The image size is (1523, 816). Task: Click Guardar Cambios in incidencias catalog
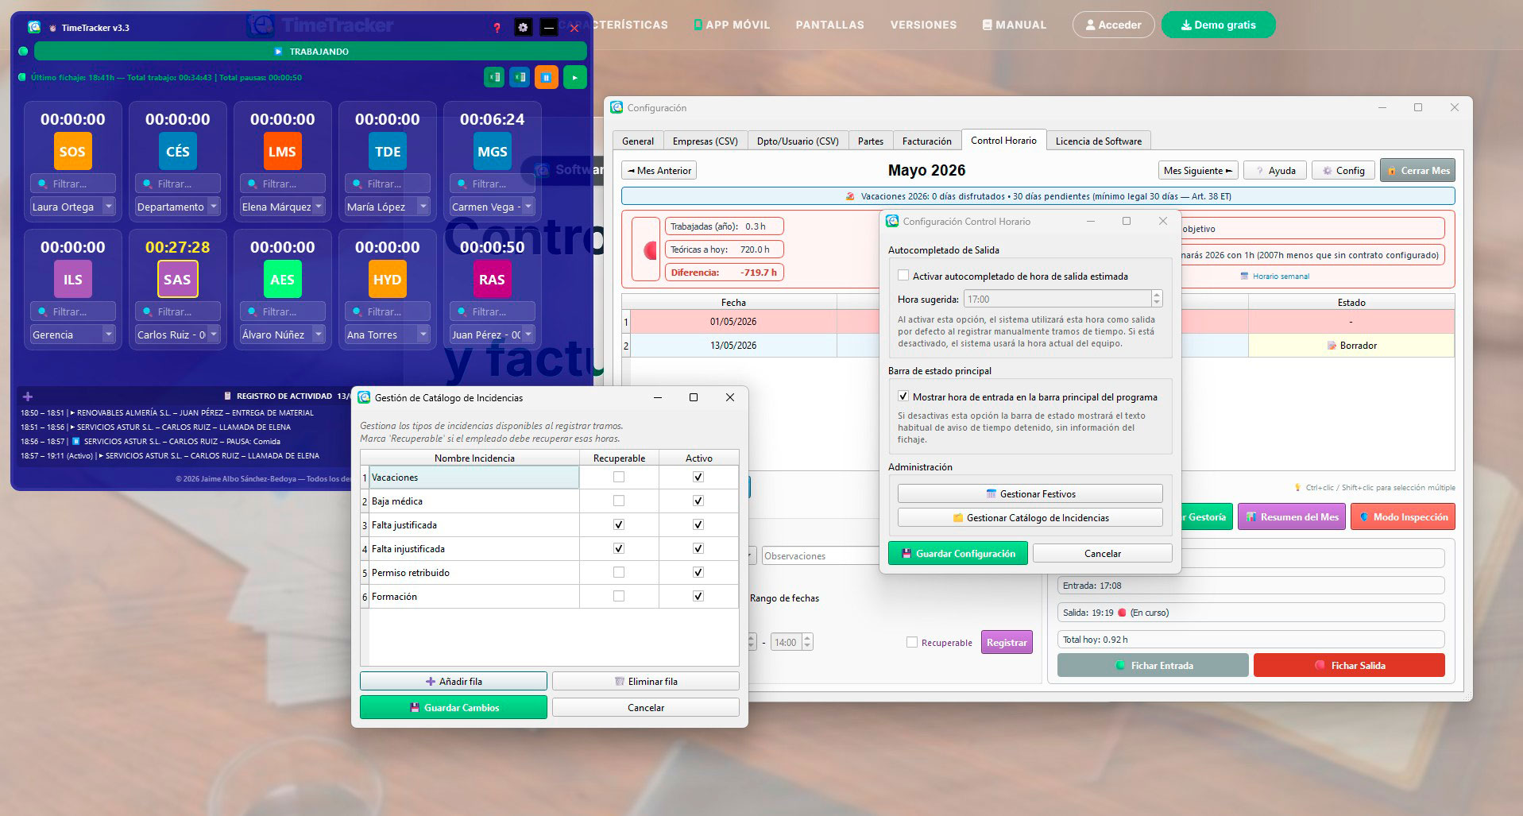(x=454, y=707)
